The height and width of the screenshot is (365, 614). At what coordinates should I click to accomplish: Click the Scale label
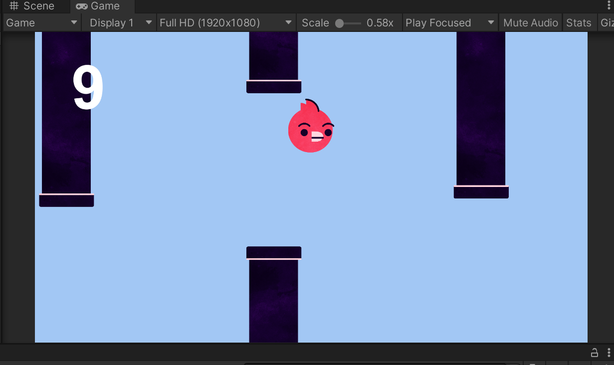[315, 23]
